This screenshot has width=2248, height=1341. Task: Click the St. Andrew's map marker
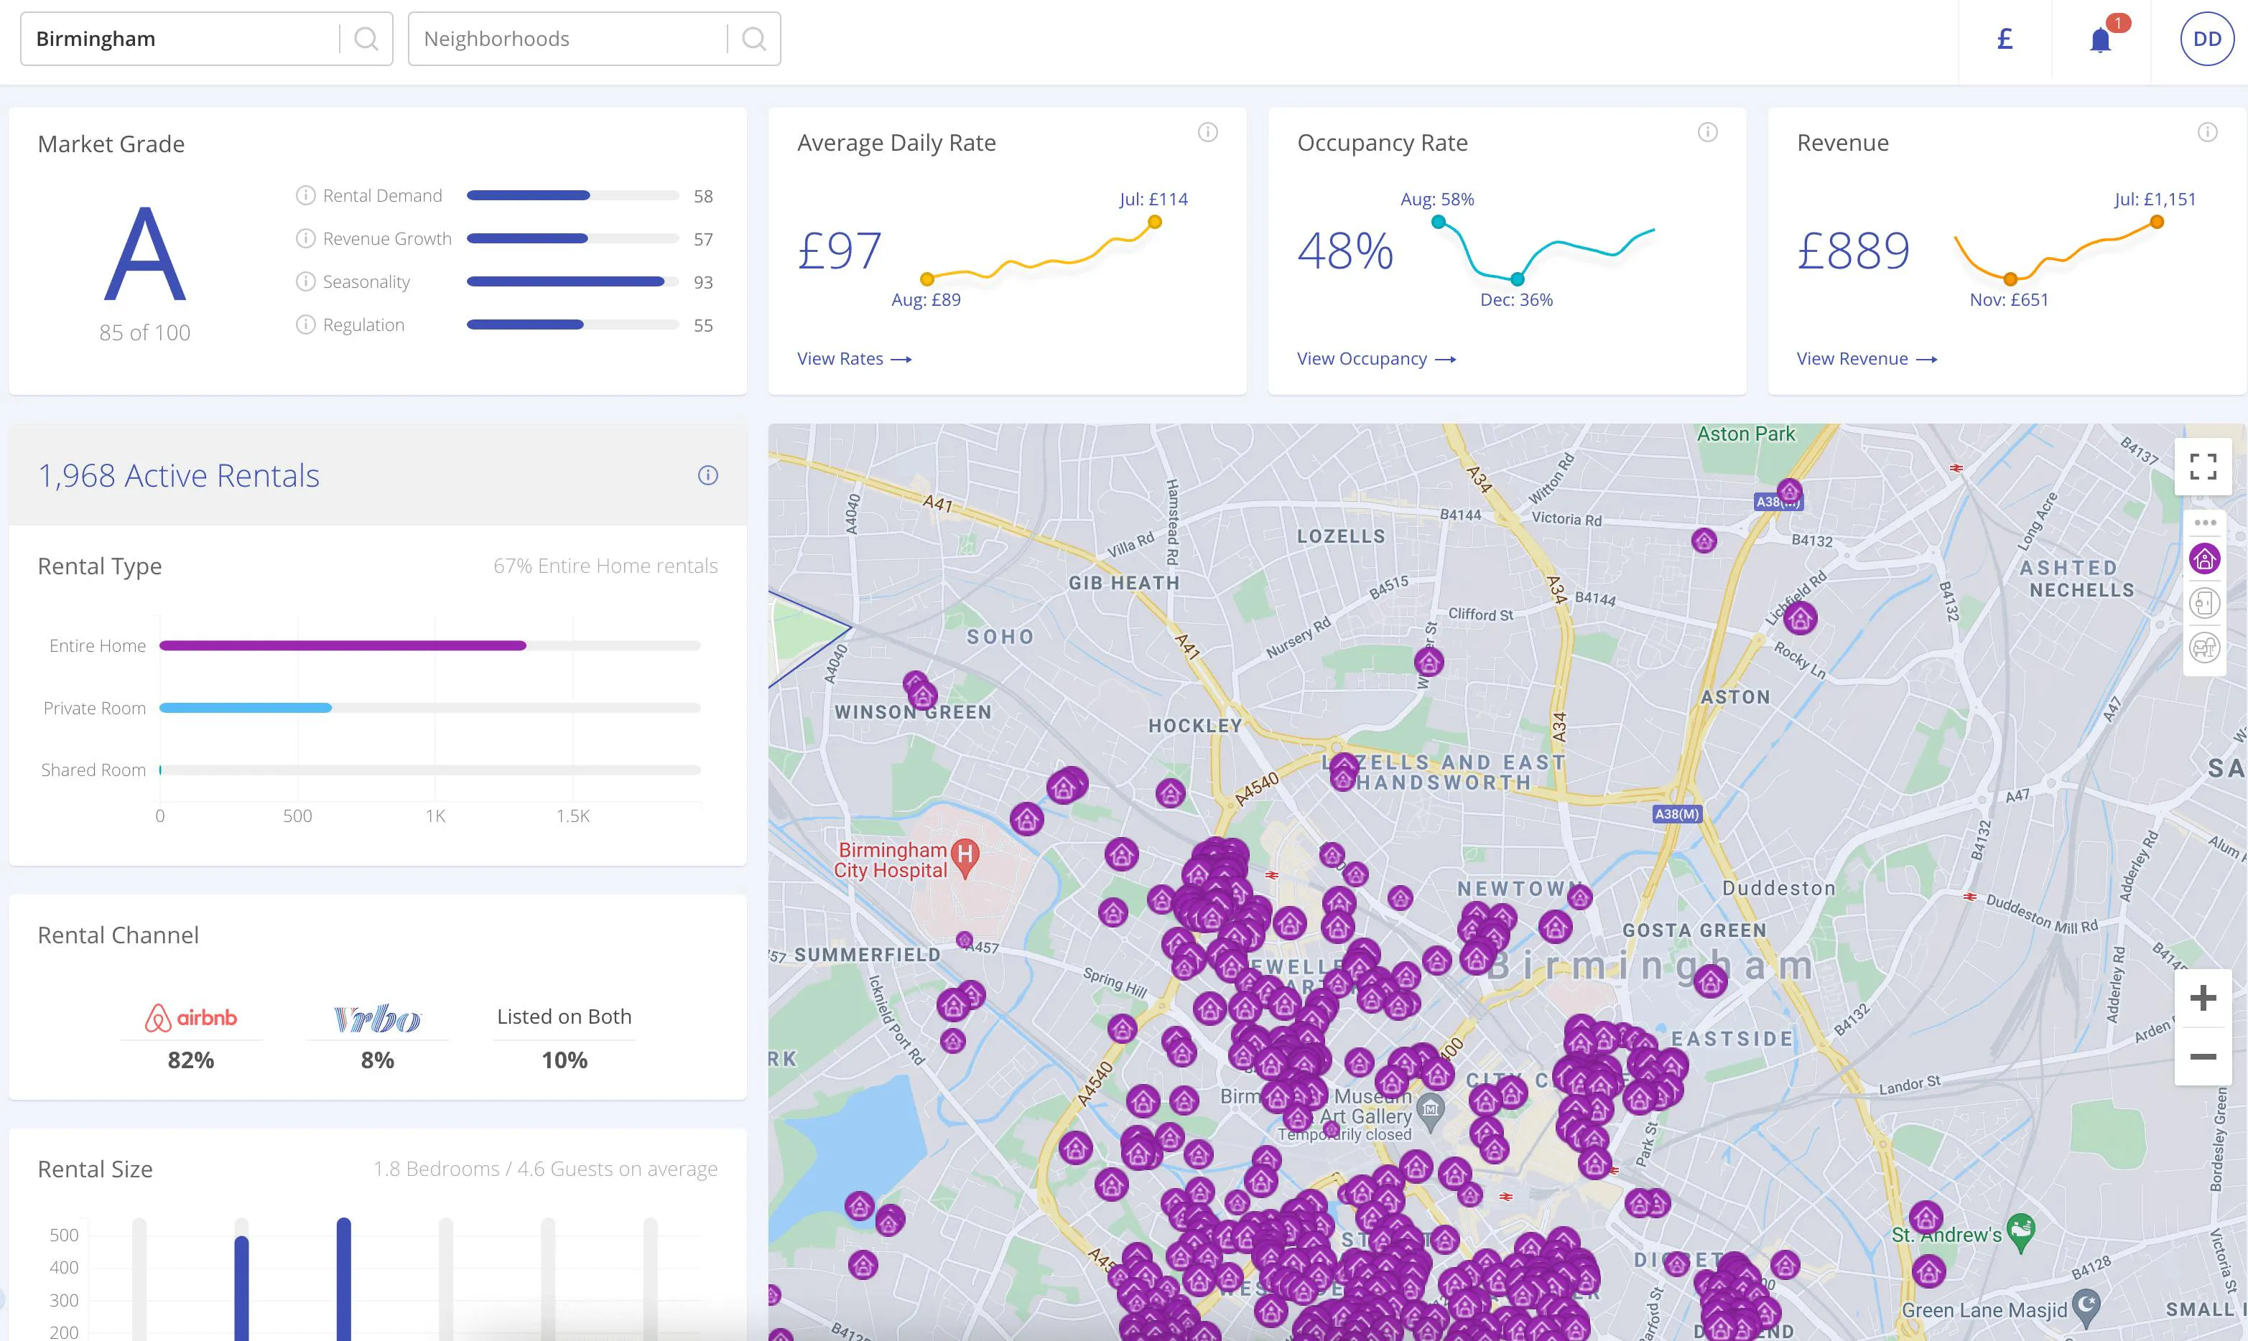[2020, 1233]
